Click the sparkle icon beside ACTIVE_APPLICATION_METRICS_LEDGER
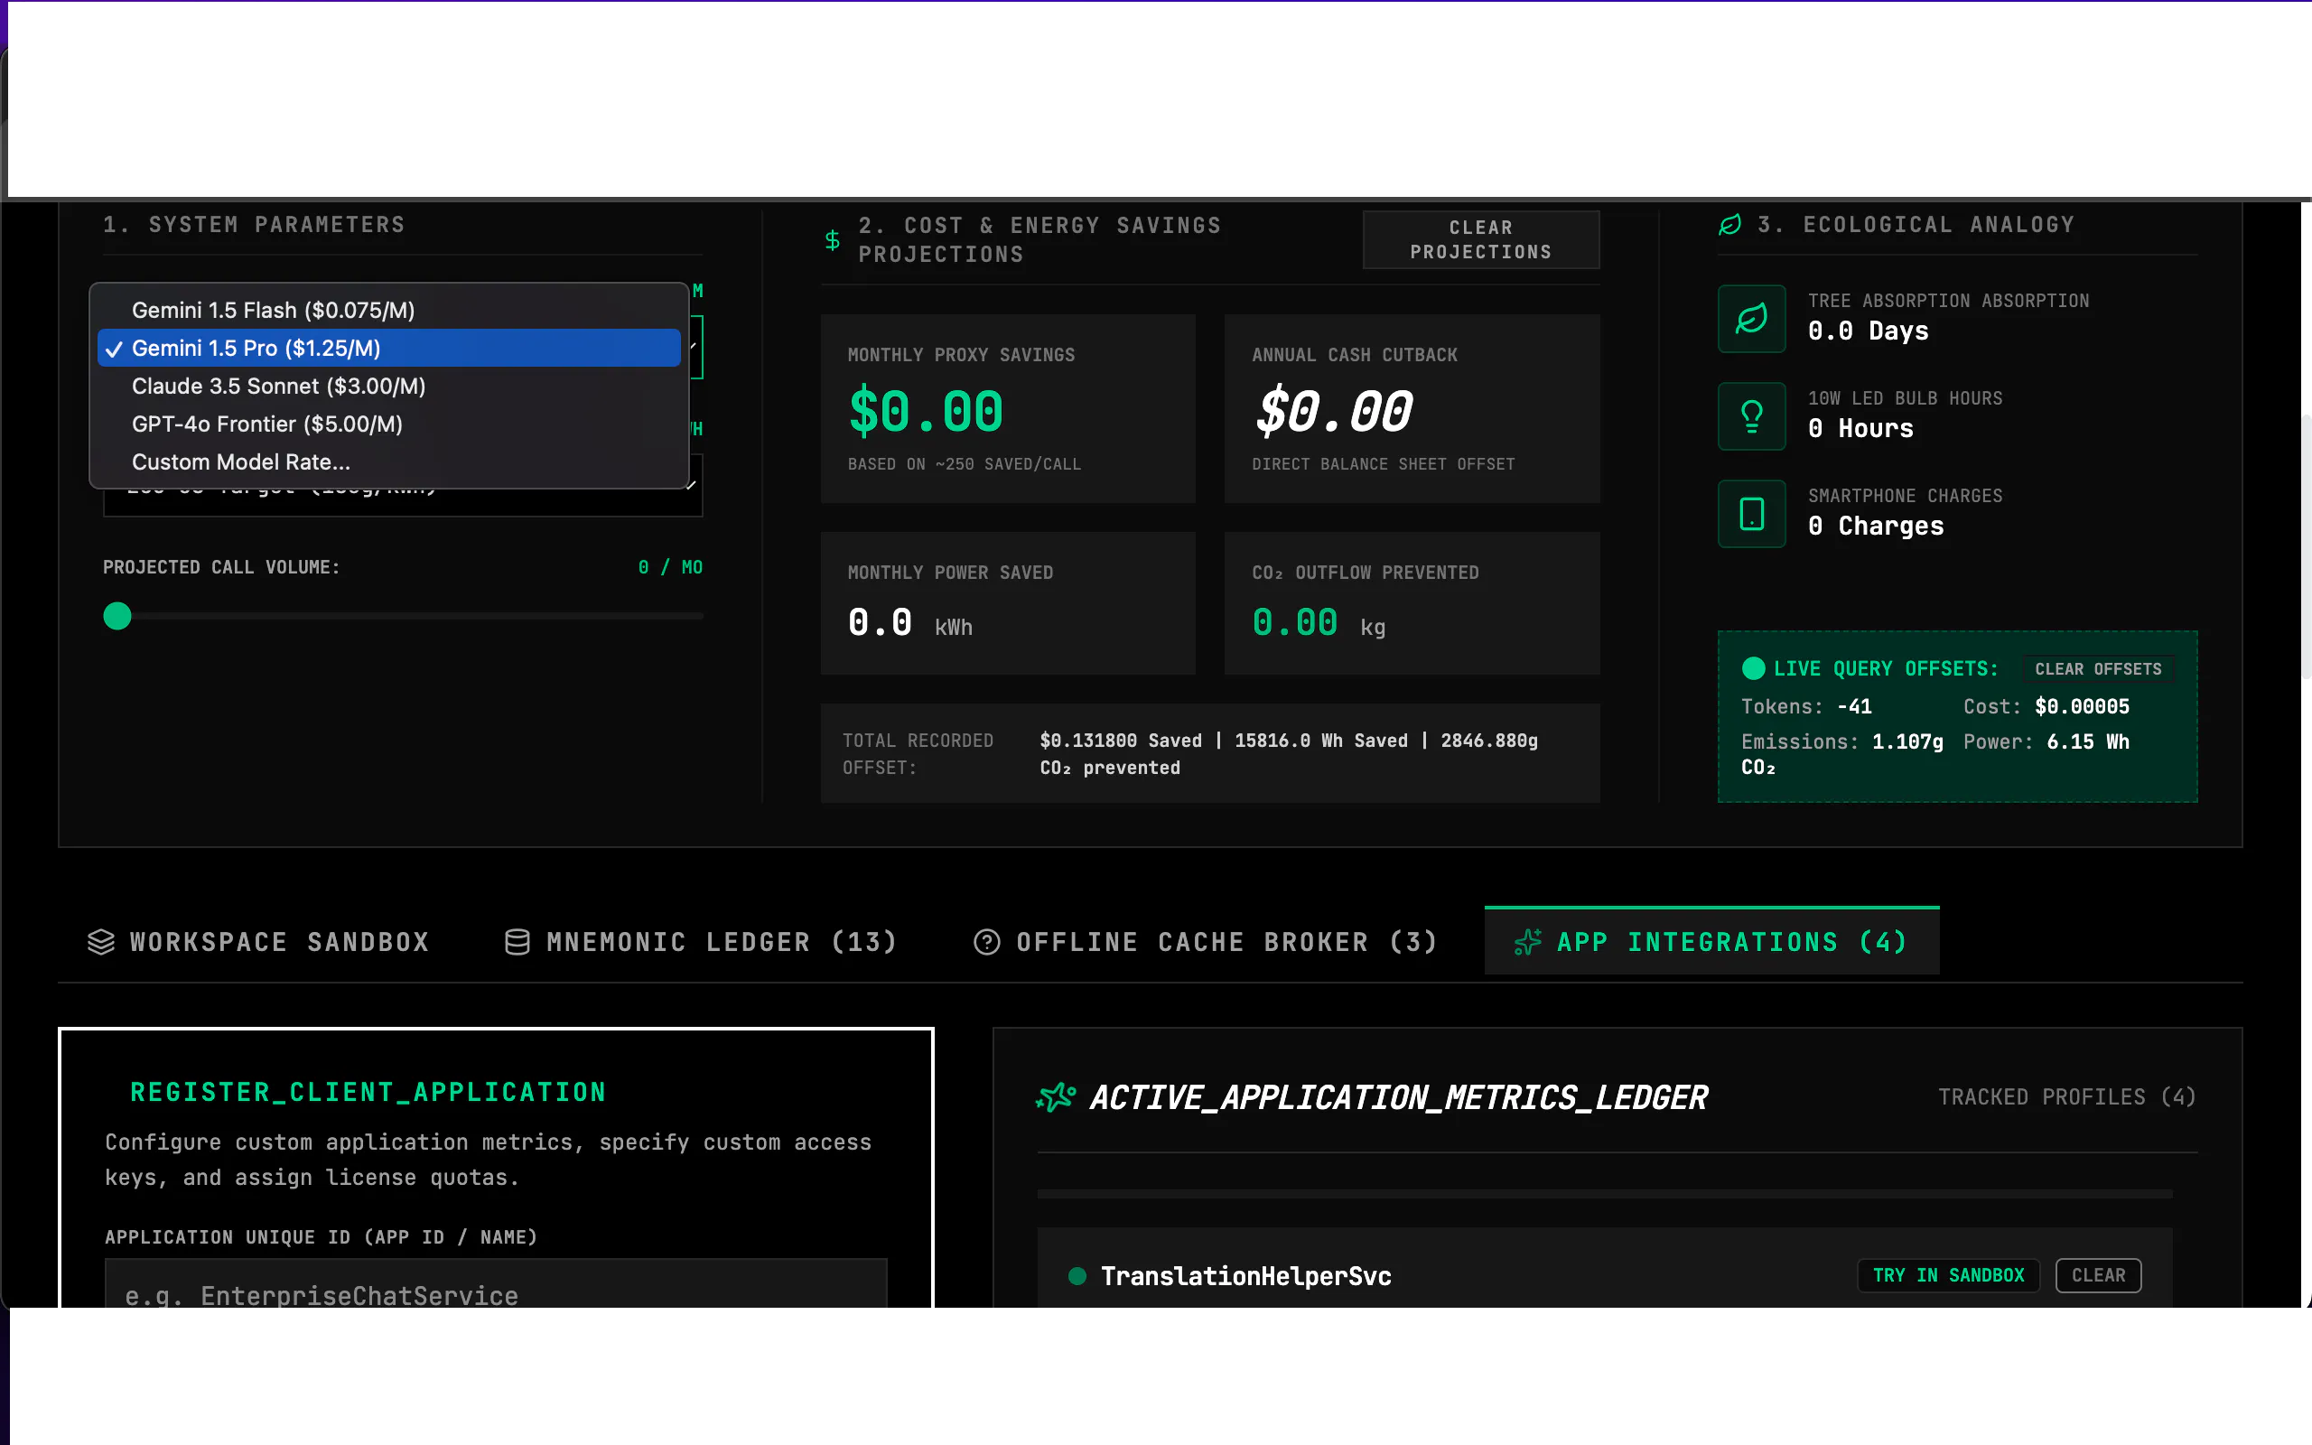This screenshot has height=1445, width=2312. (x=1056, y=1097)
